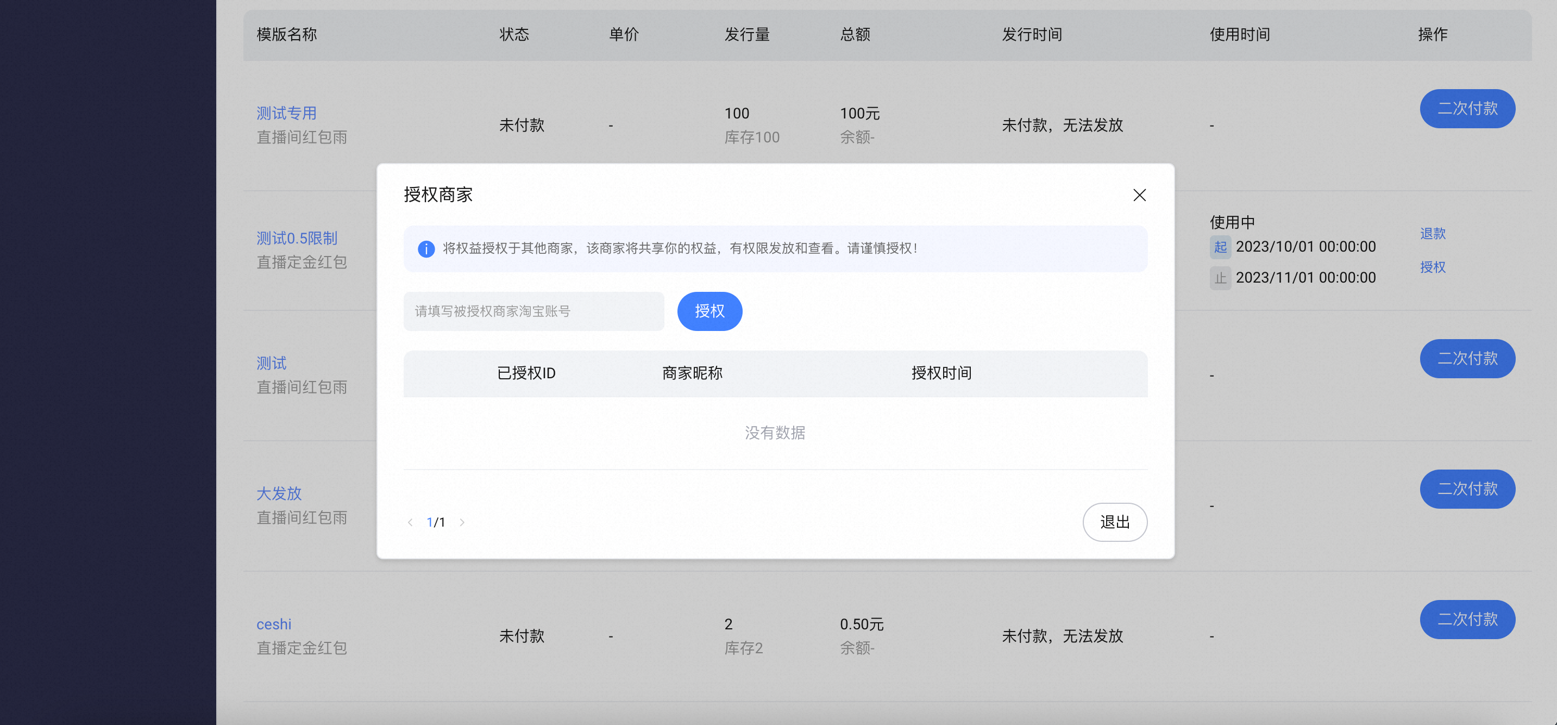The image size is (1557, 725).
Task: Click start time 2023/10/01 00:00:00
Action: click(1305, 247)
